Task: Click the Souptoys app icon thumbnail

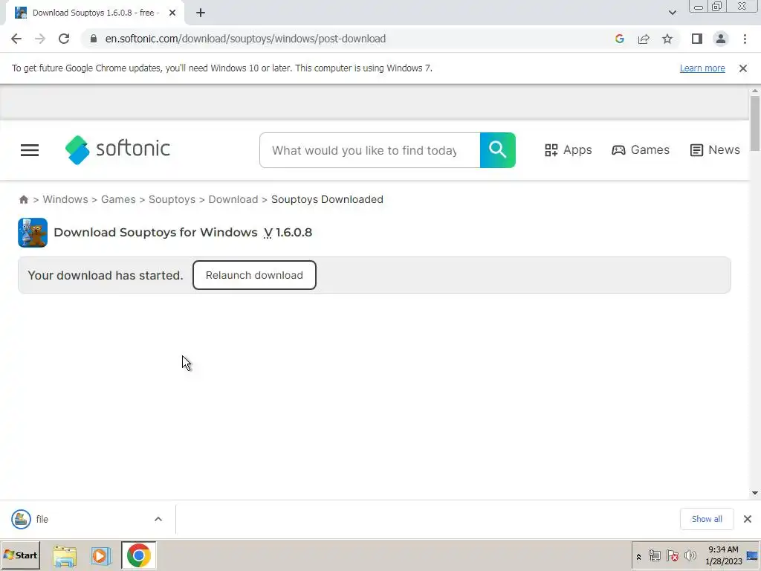Action: [x=33, y=233]
